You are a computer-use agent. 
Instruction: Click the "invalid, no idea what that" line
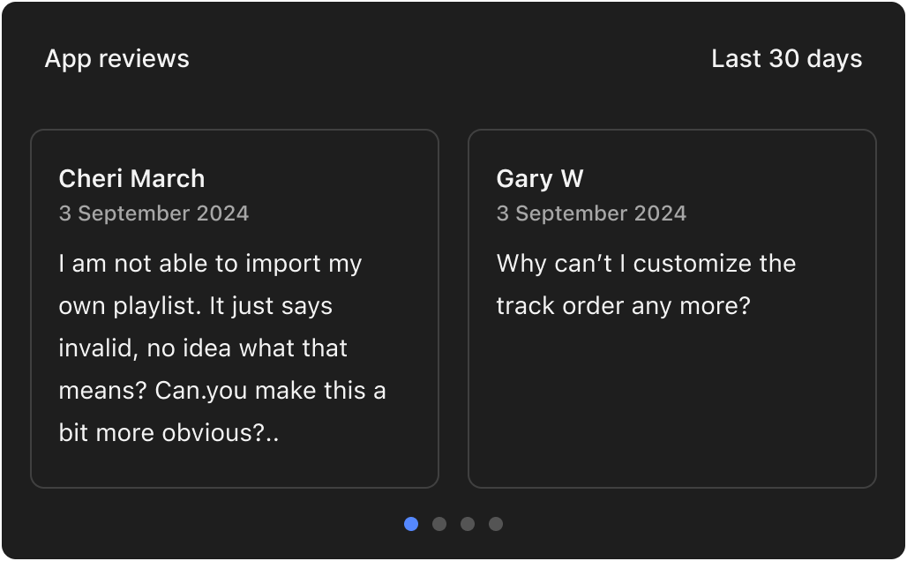click(x=203, y=348)
